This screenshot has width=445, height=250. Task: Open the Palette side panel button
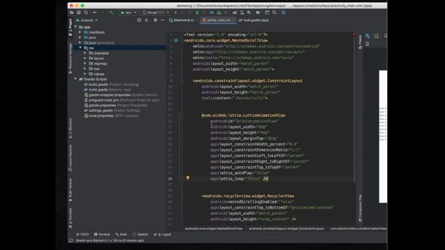tap(360, 42)
